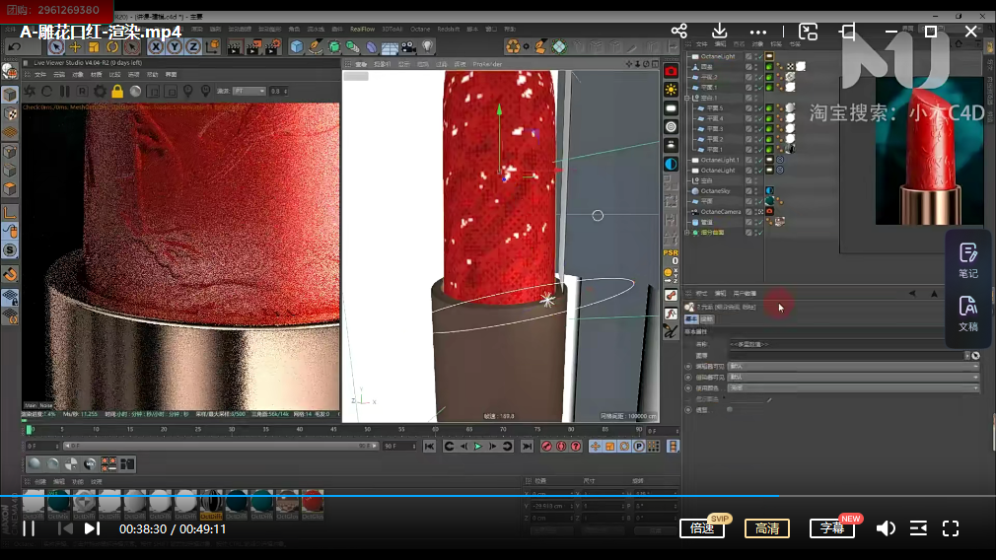The width and height of the screenshot is (996, 560).
Task: Select the Live Selection arrow tool
Action: pyautogui.click(x=56, y=47)
